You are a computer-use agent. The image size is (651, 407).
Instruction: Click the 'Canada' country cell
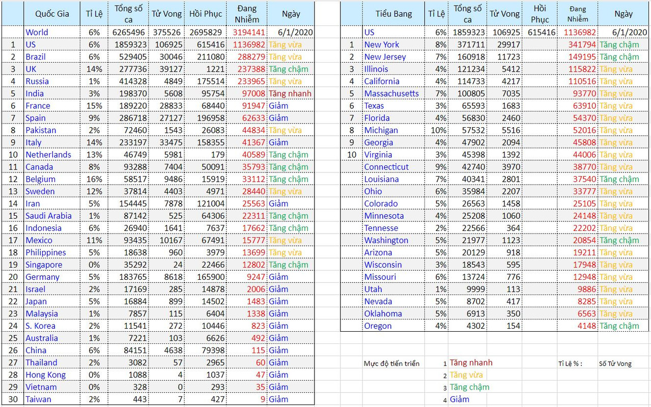point(52,167)
